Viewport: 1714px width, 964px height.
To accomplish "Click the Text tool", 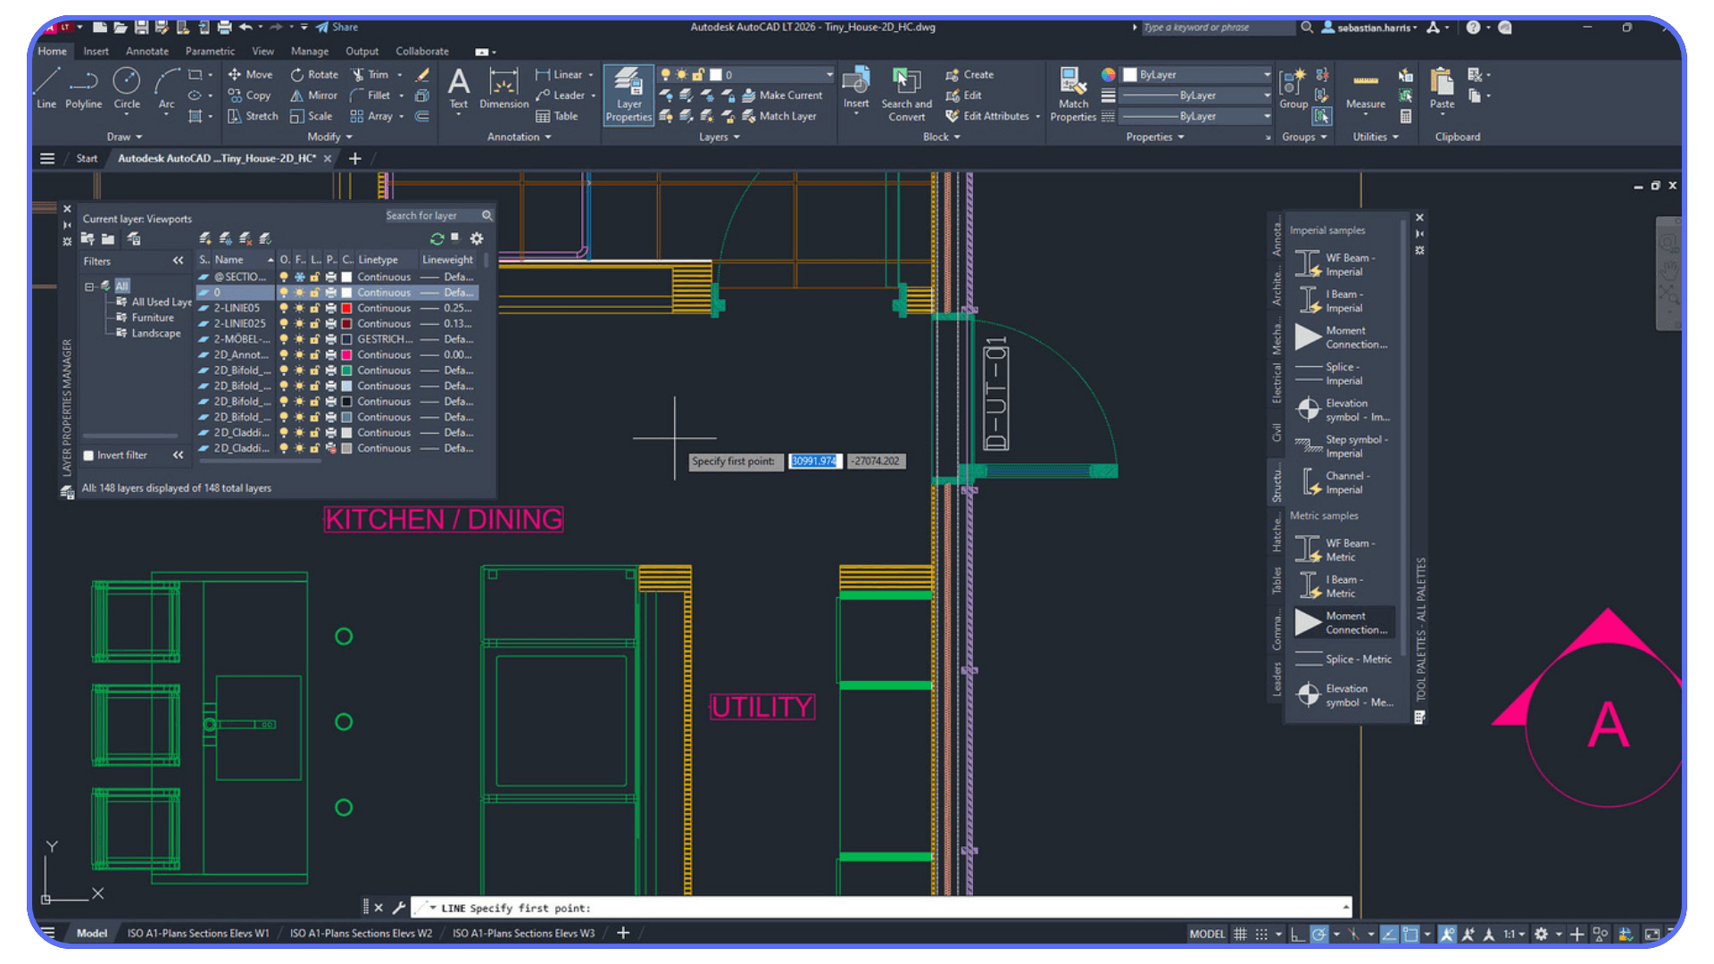I will tap(458, 89).
